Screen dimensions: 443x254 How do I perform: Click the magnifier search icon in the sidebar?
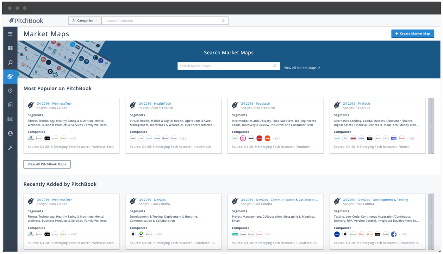tap(10, 62)
